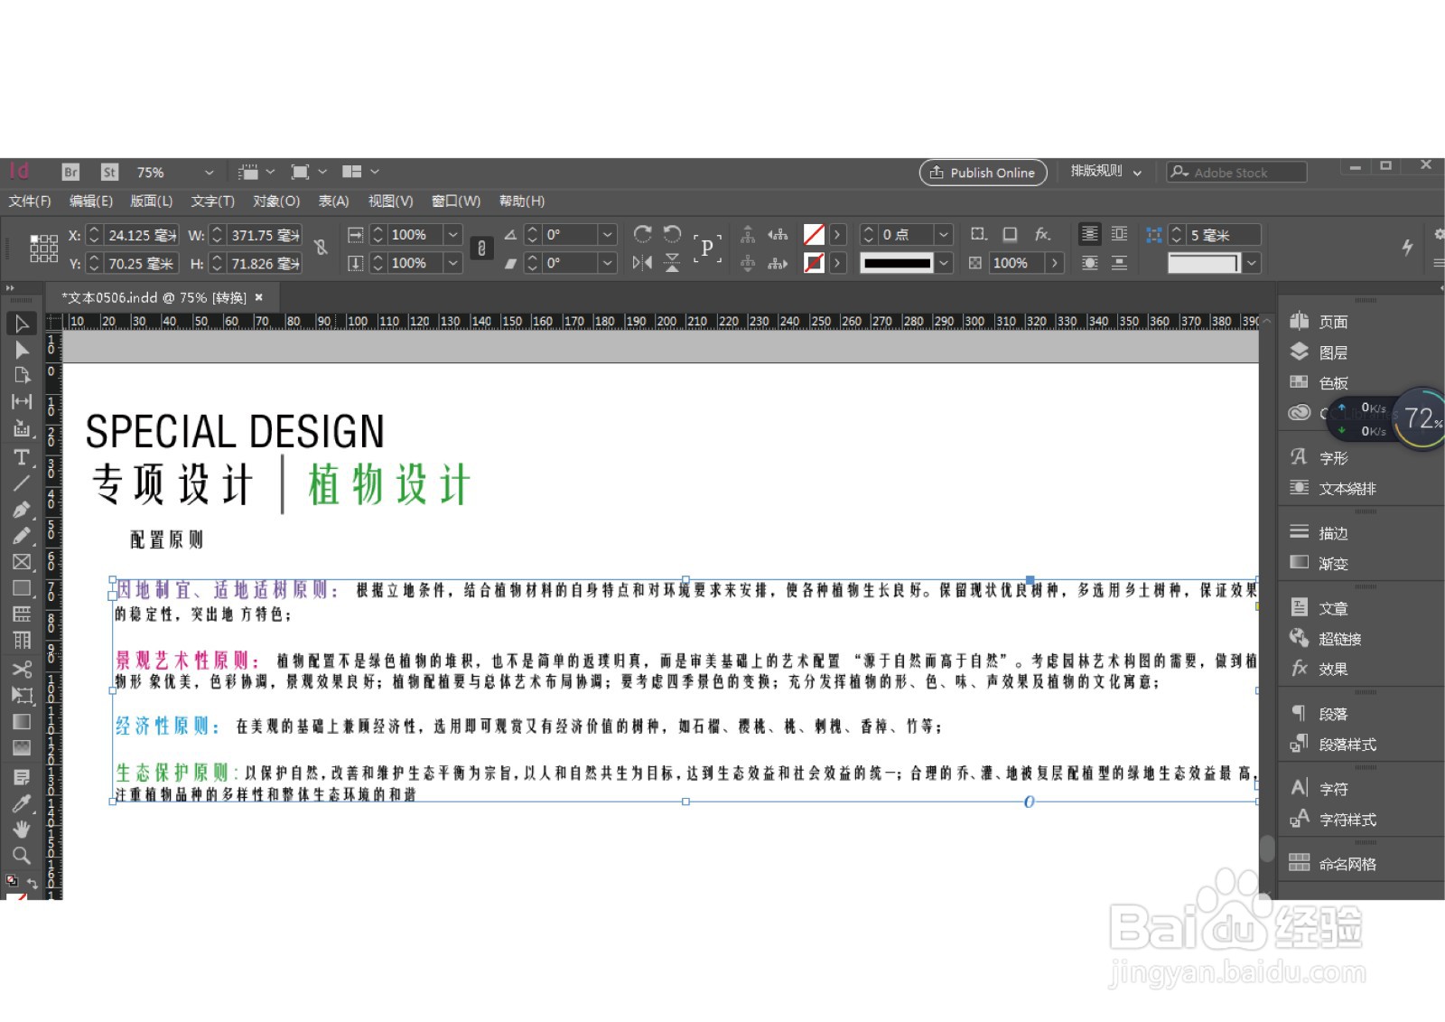Viewport: 1445px width, 1022px height.
Task: Open scale X percentage dropdown
Action: pos(453,235)
